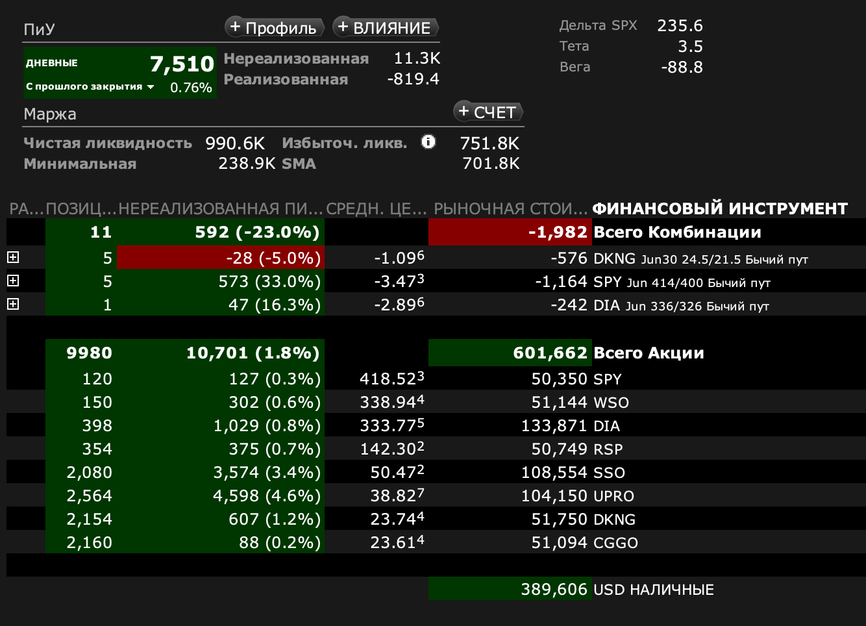Viewport: 866px width, 626px height.
Task: Open the СЧЕТ button in margin section
Action: pos(488,112)
